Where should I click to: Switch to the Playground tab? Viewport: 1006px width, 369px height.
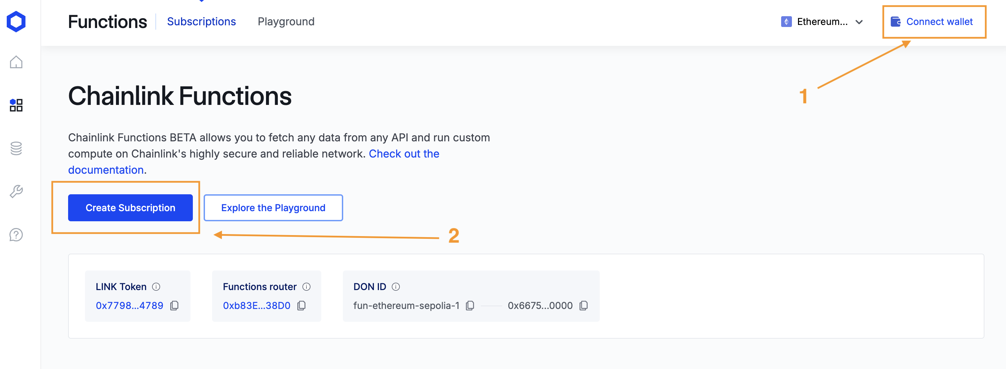286,22
